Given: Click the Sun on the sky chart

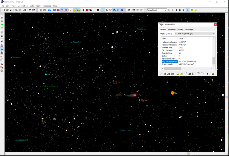Looking at the screenshot, I should tap(173, 93).
